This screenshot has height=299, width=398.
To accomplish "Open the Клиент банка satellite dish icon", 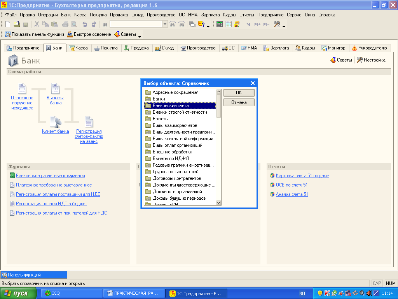I will [55, 122].
